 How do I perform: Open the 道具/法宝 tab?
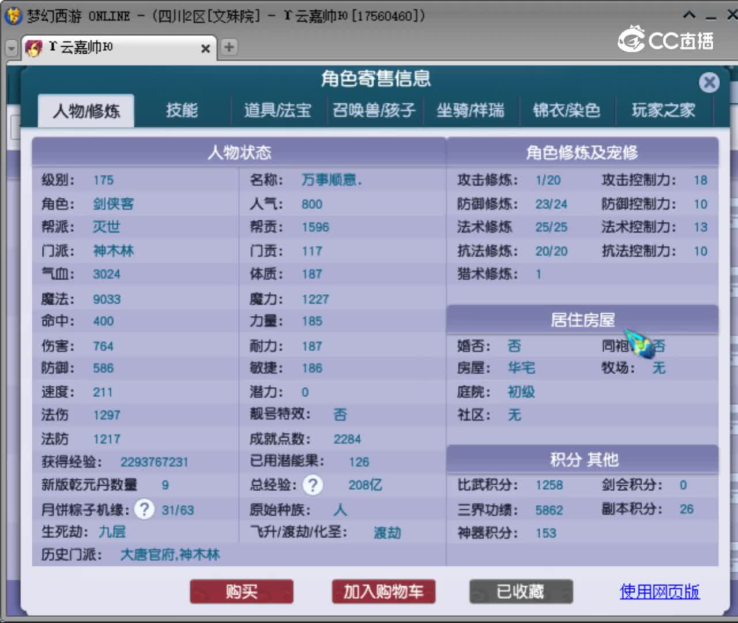tap(278, 110)
